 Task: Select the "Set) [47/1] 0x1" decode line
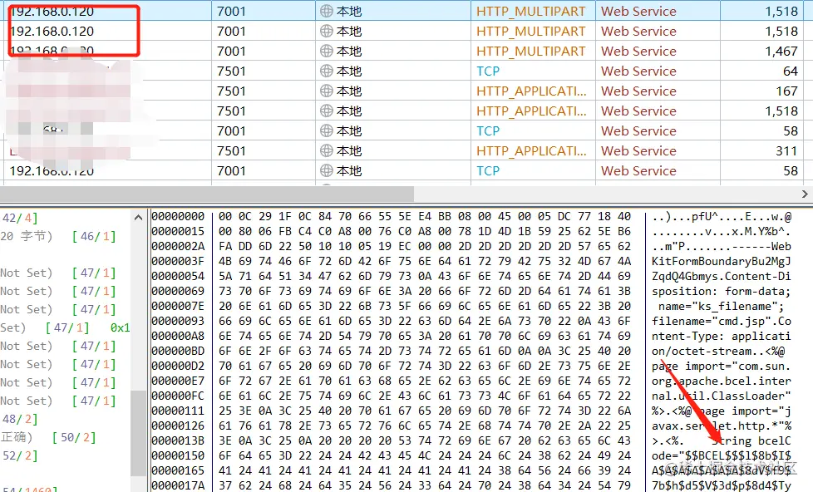coord(65,327)
